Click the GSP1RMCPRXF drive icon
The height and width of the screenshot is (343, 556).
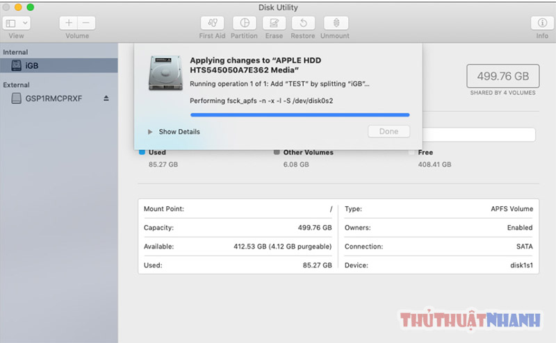pyautogui.click(x=16, y=99)
